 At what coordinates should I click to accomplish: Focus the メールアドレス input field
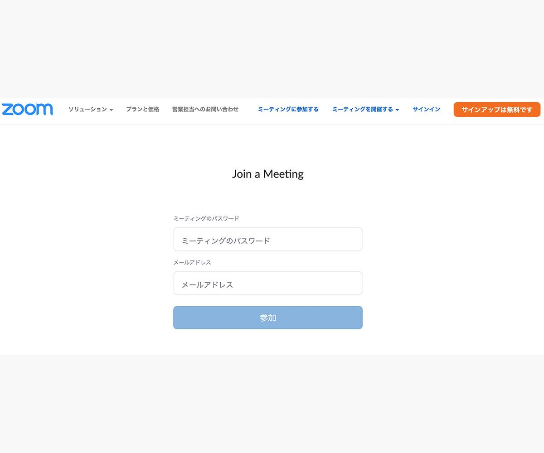click(267, 283)
